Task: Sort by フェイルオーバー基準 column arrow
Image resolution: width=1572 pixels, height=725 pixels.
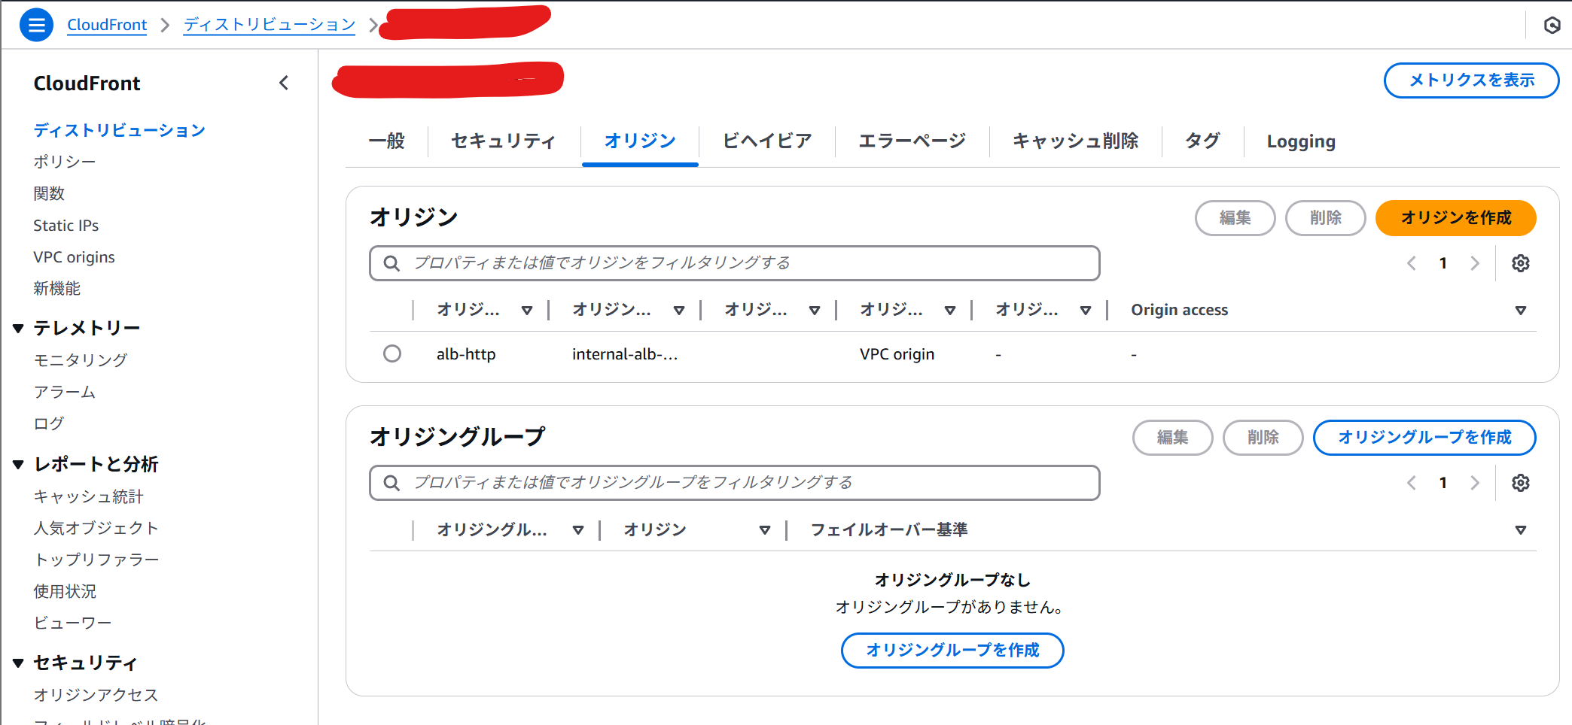Action: click(x=1521, y=529)
